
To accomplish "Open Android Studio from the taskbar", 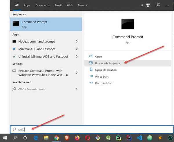I will click(108, 138).
